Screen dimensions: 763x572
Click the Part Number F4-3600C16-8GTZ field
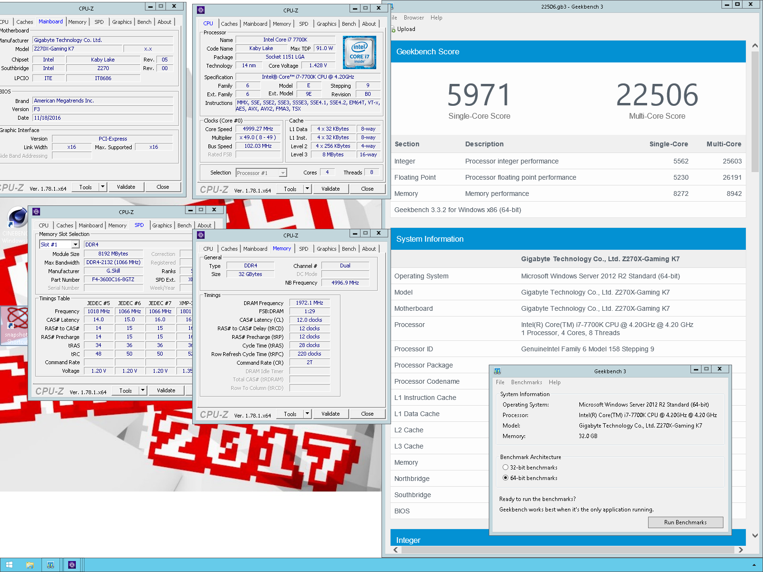[113, 279]
